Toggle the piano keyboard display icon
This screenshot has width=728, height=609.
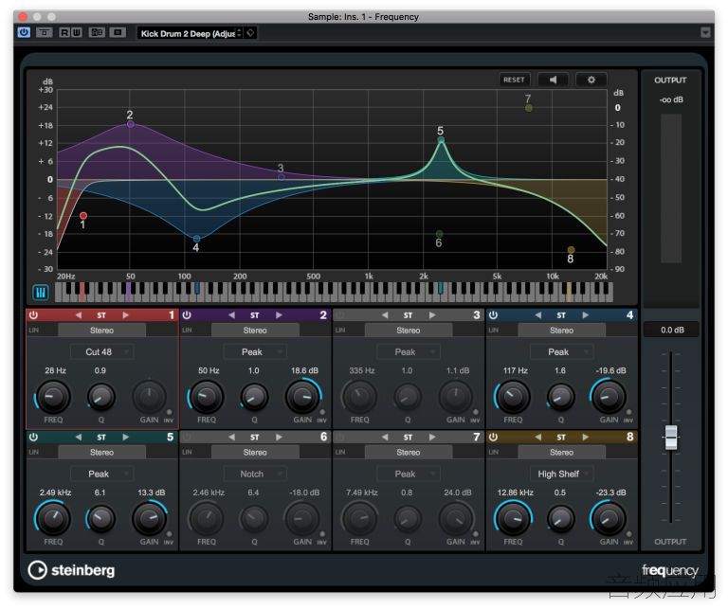tap(41, 293)
